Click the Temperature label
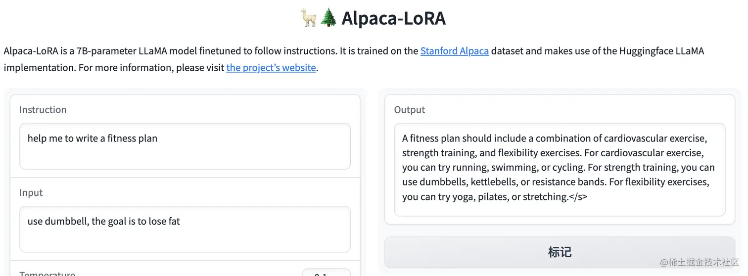This screenshot has height=276, width=748. pyautogui.click(x=47, y=274)
